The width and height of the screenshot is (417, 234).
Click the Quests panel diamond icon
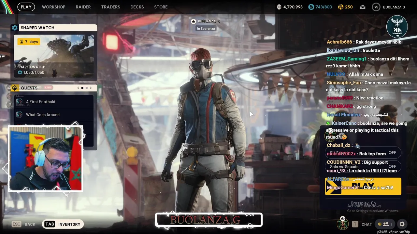(15, 88)
